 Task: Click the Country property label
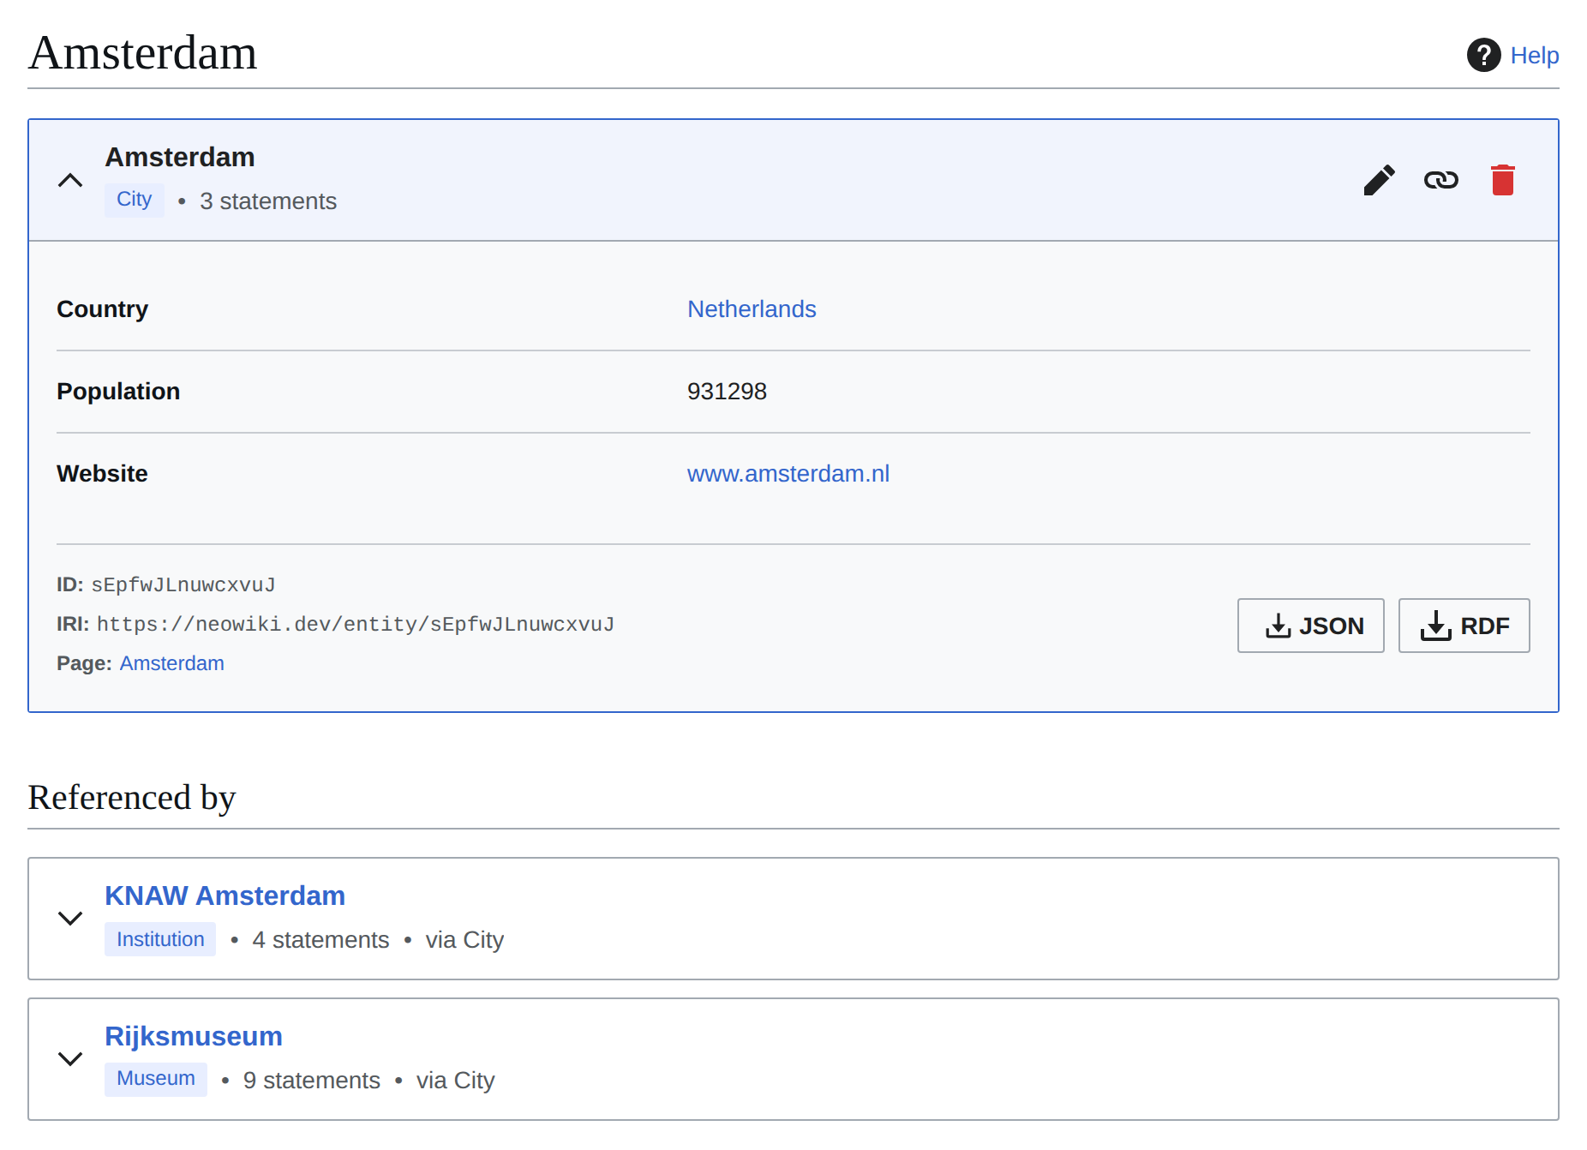(x=102, y=309)
